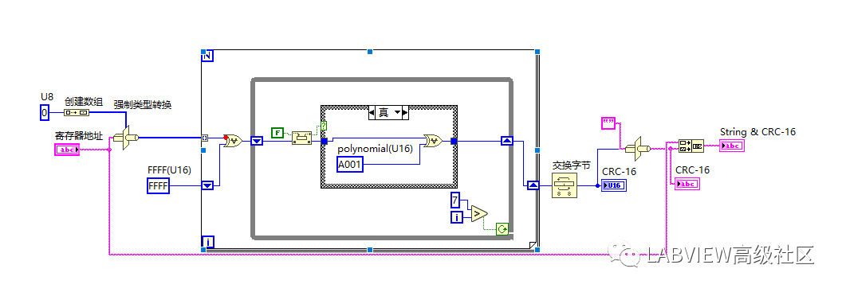Go to previous case with left arrow
This screenshot has width=842, height=292.
point(372,112)
